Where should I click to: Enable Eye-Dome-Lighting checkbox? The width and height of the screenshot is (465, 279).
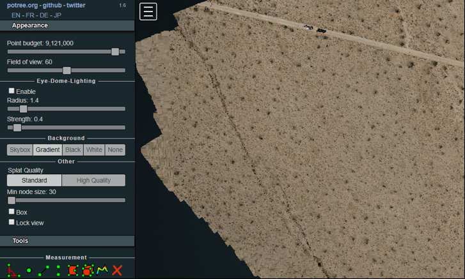12,91
